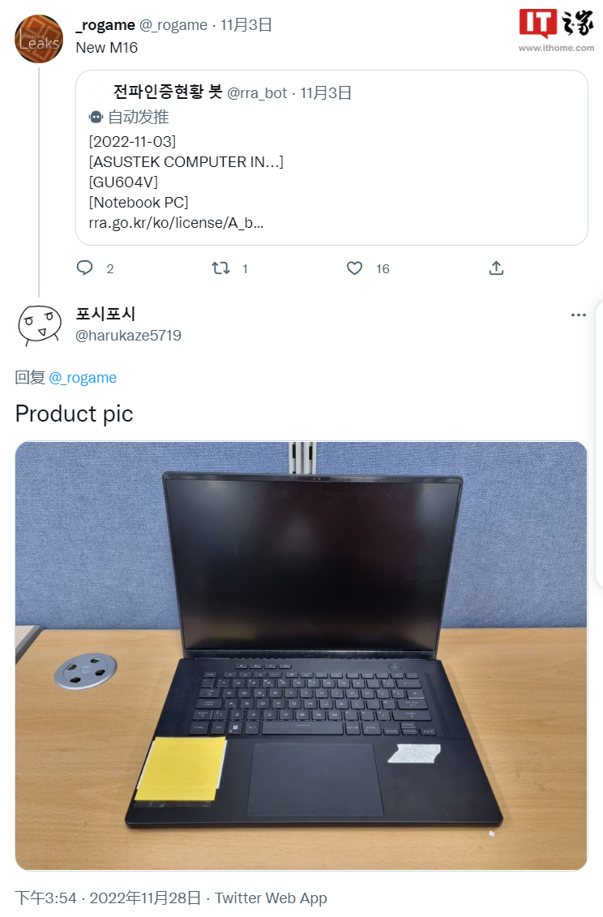Click the tweet timestamp 下午3:54

pos(45,898)
